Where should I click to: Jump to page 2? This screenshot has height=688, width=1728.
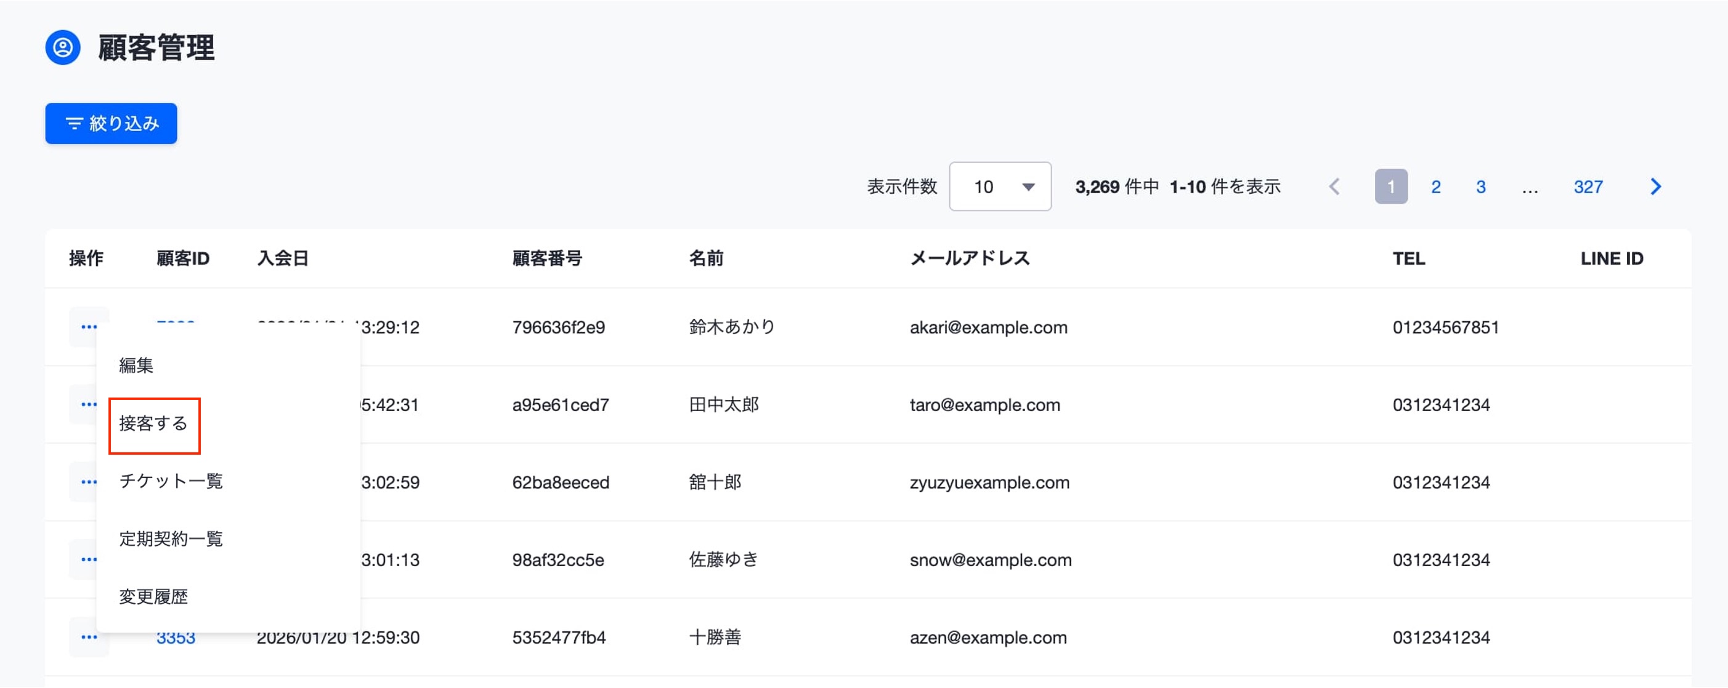1435,187
